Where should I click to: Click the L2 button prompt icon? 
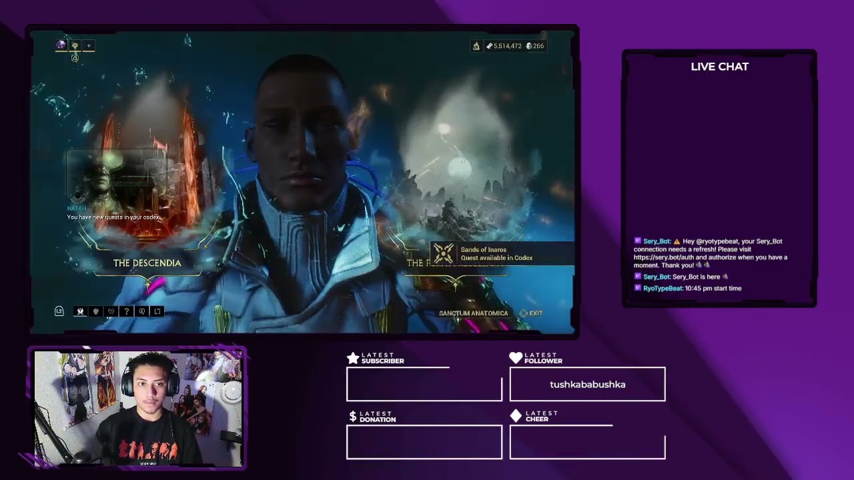click(x=59, y=311)
